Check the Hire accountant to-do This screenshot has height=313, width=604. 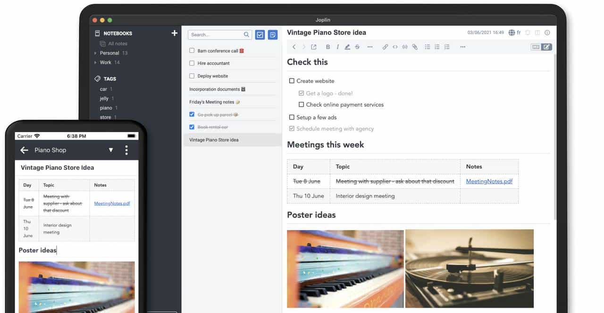[192, 63]
